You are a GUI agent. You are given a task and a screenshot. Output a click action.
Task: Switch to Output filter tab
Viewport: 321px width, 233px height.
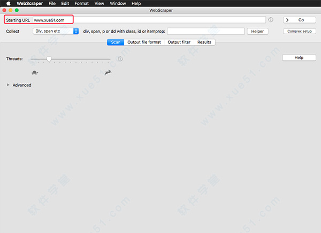pos(179,42)
